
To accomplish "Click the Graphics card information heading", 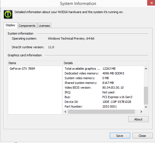I will (x=25, y=55).
